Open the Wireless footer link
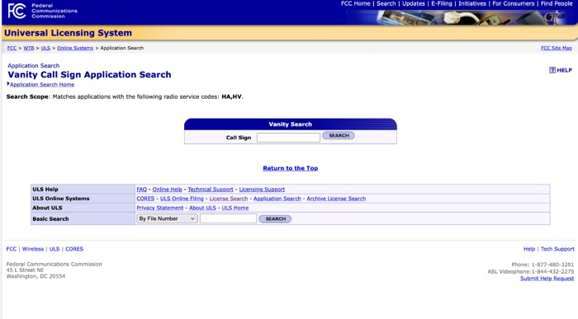The image size is (578, 319). coord(33,249)
